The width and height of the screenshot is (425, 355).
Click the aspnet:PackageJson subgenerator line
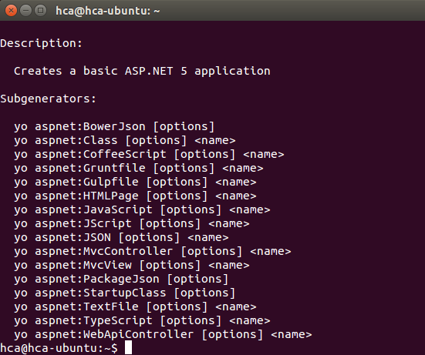pos(121,280)
